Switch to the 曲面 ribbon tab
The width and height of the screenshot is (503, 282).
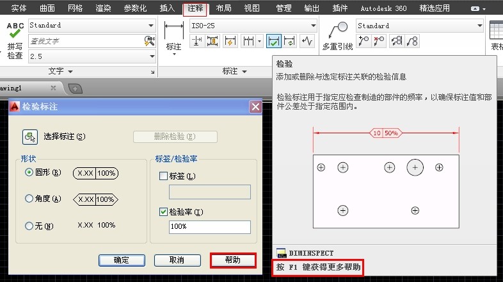(x=47, y=8)
